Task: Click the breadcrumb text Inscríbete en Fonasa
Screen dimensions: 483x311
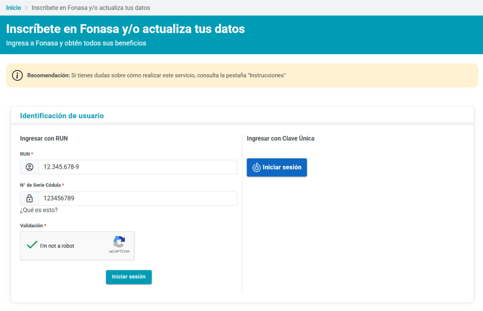Action: tap(91, 8)
